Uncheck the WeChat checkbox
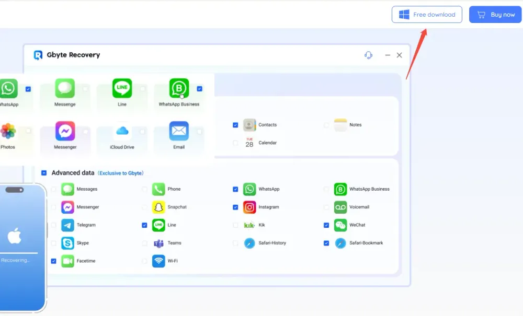The height and width of the screenshot is (316, 523). pyautogui.click(x=326, y=225)
